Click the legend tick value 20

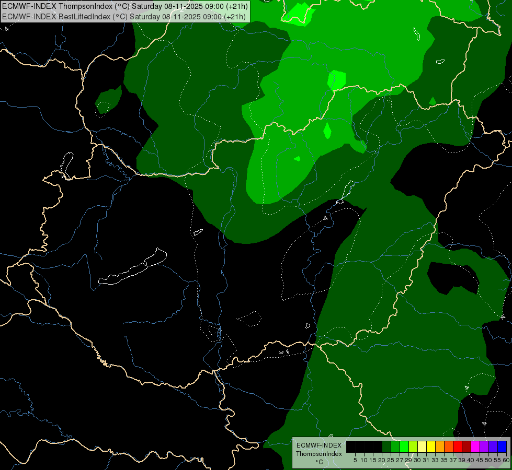tap(381, 460)
